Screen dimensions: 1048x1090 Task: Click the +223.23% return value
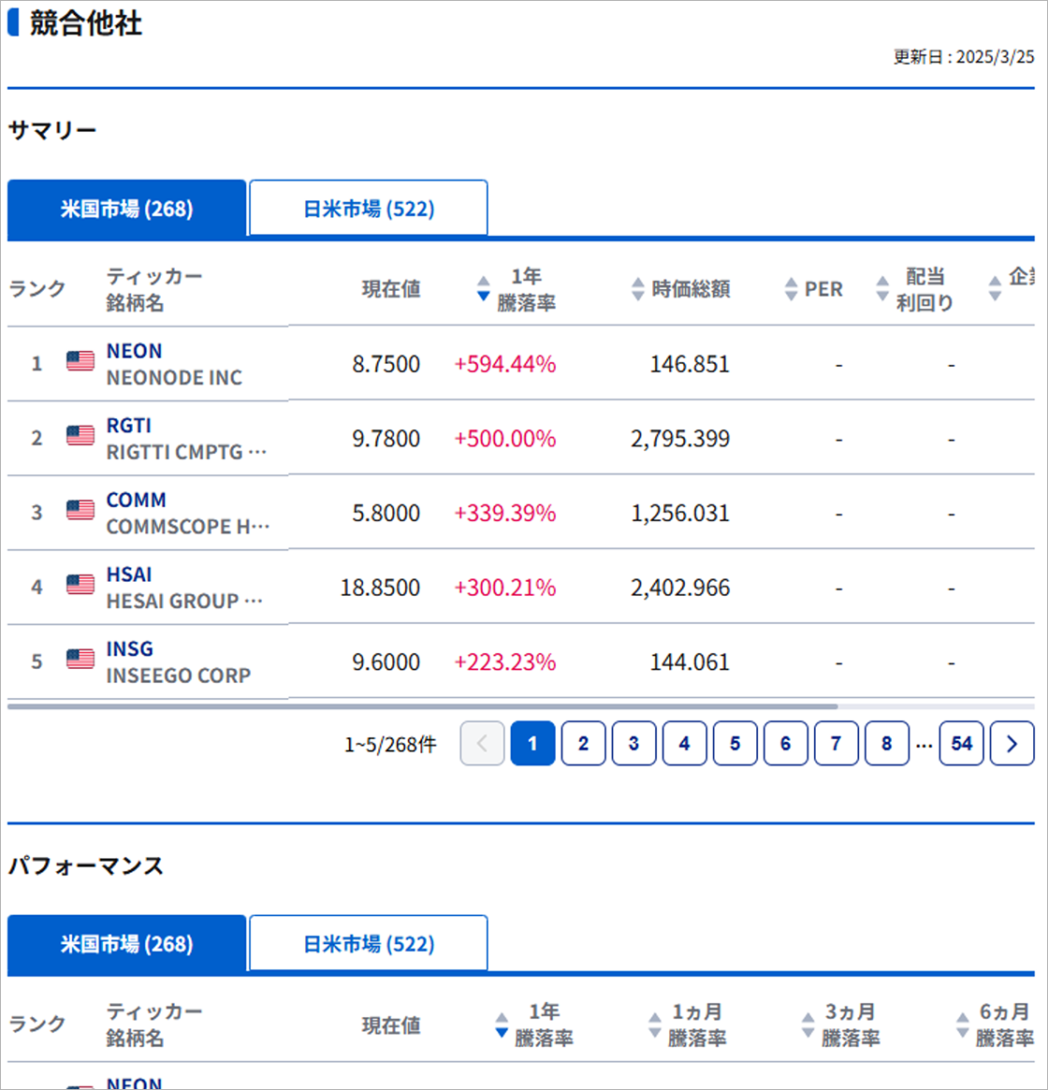click(505, 661)
